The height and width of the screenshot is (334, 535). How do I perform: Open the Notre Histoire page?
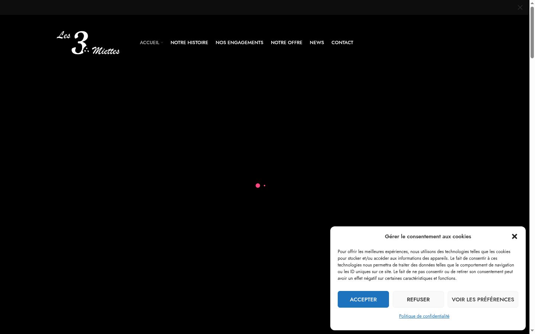coord(189,43)
